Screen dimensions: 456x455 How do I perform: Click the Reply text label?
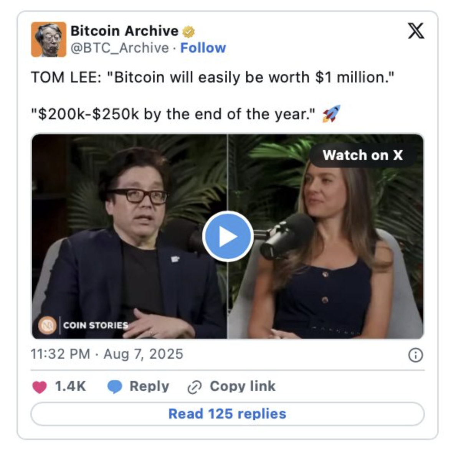(149, 386)
